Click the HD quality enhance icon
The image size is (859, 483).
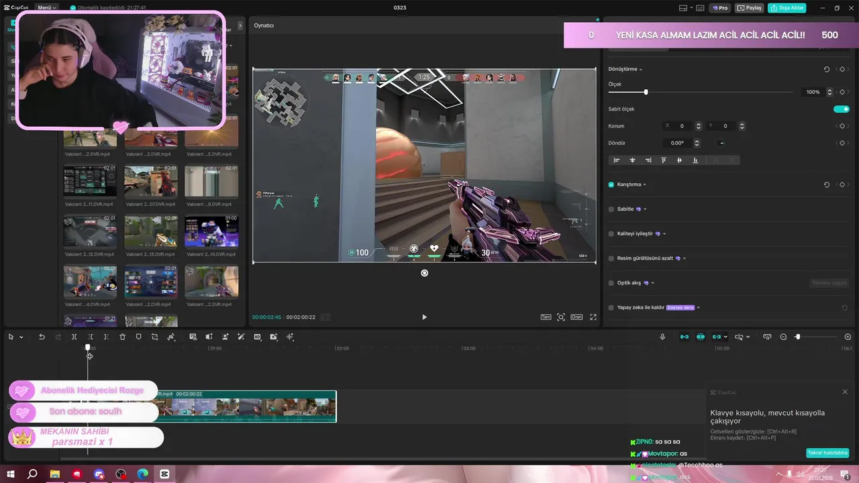(257, 337)
